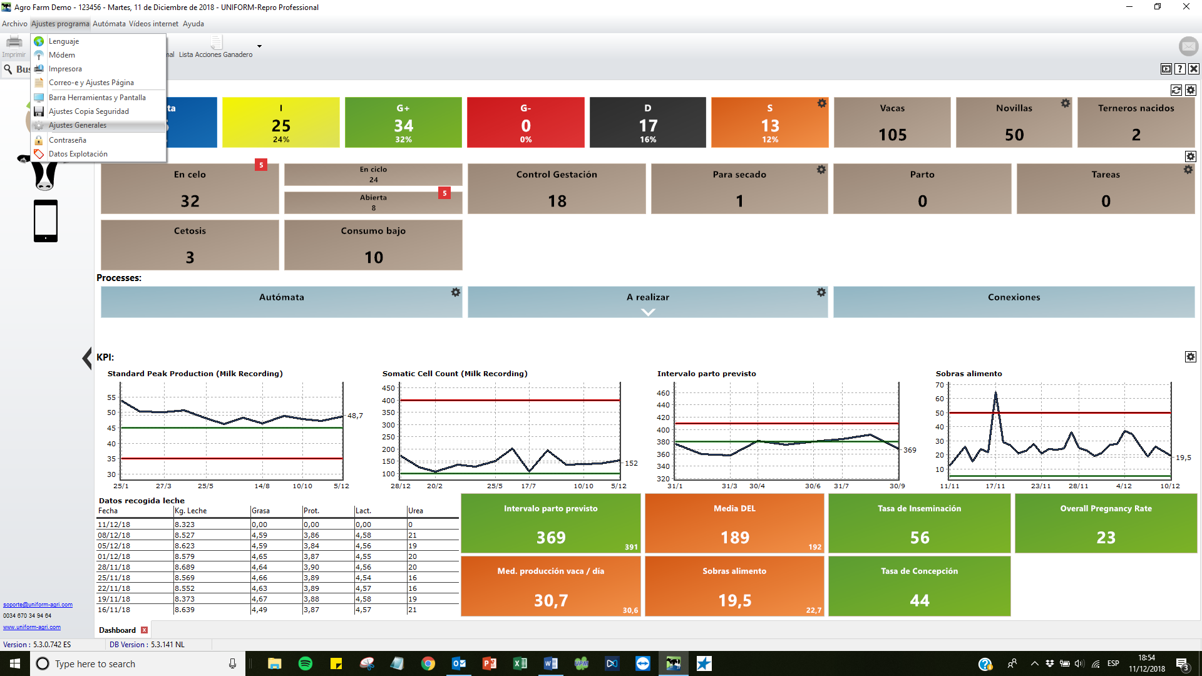The image size is (1202, 676).
Task: Choose Lenguaje from the menu
Action: pos(64,41)
